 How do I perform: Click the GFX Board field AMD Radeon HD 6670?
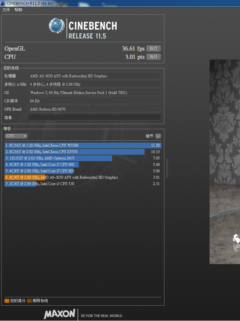94,109
